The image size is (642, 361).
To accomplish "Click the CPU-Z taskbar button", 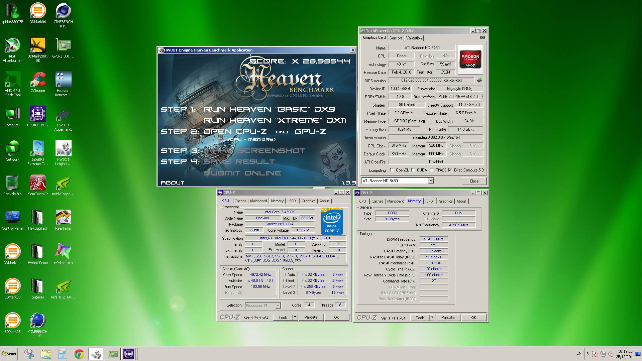I will 129,354.
